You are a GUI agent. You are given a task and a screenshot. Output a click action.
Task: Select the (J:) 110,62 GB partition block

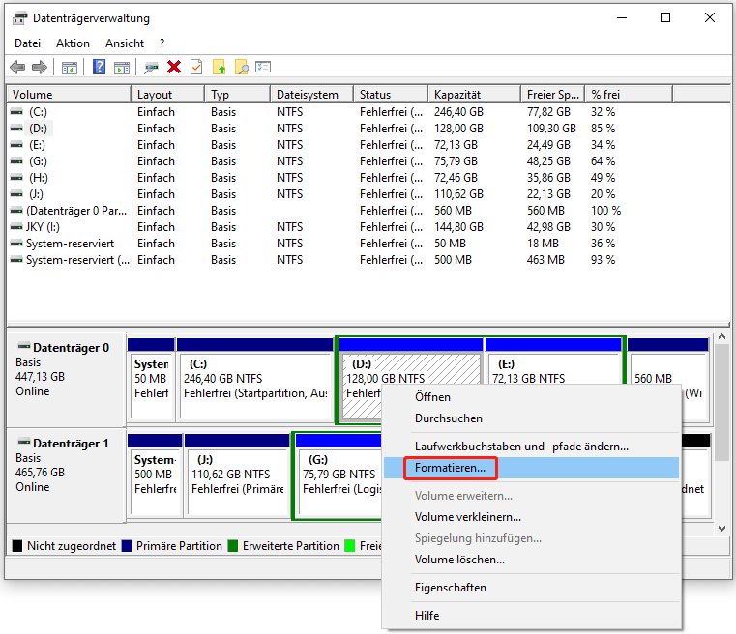237,475
